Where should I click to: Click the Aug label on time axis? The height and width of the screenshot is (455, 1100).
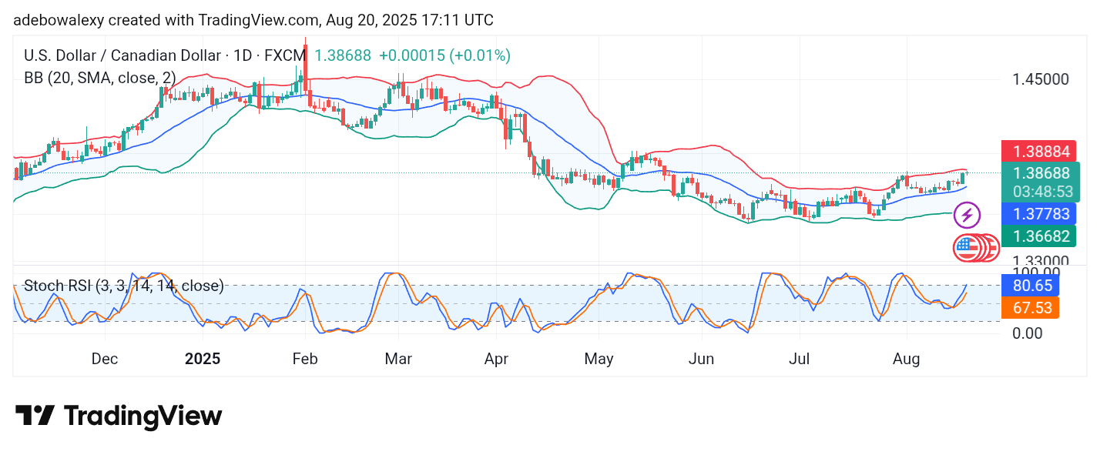click(x=906, y=359)
